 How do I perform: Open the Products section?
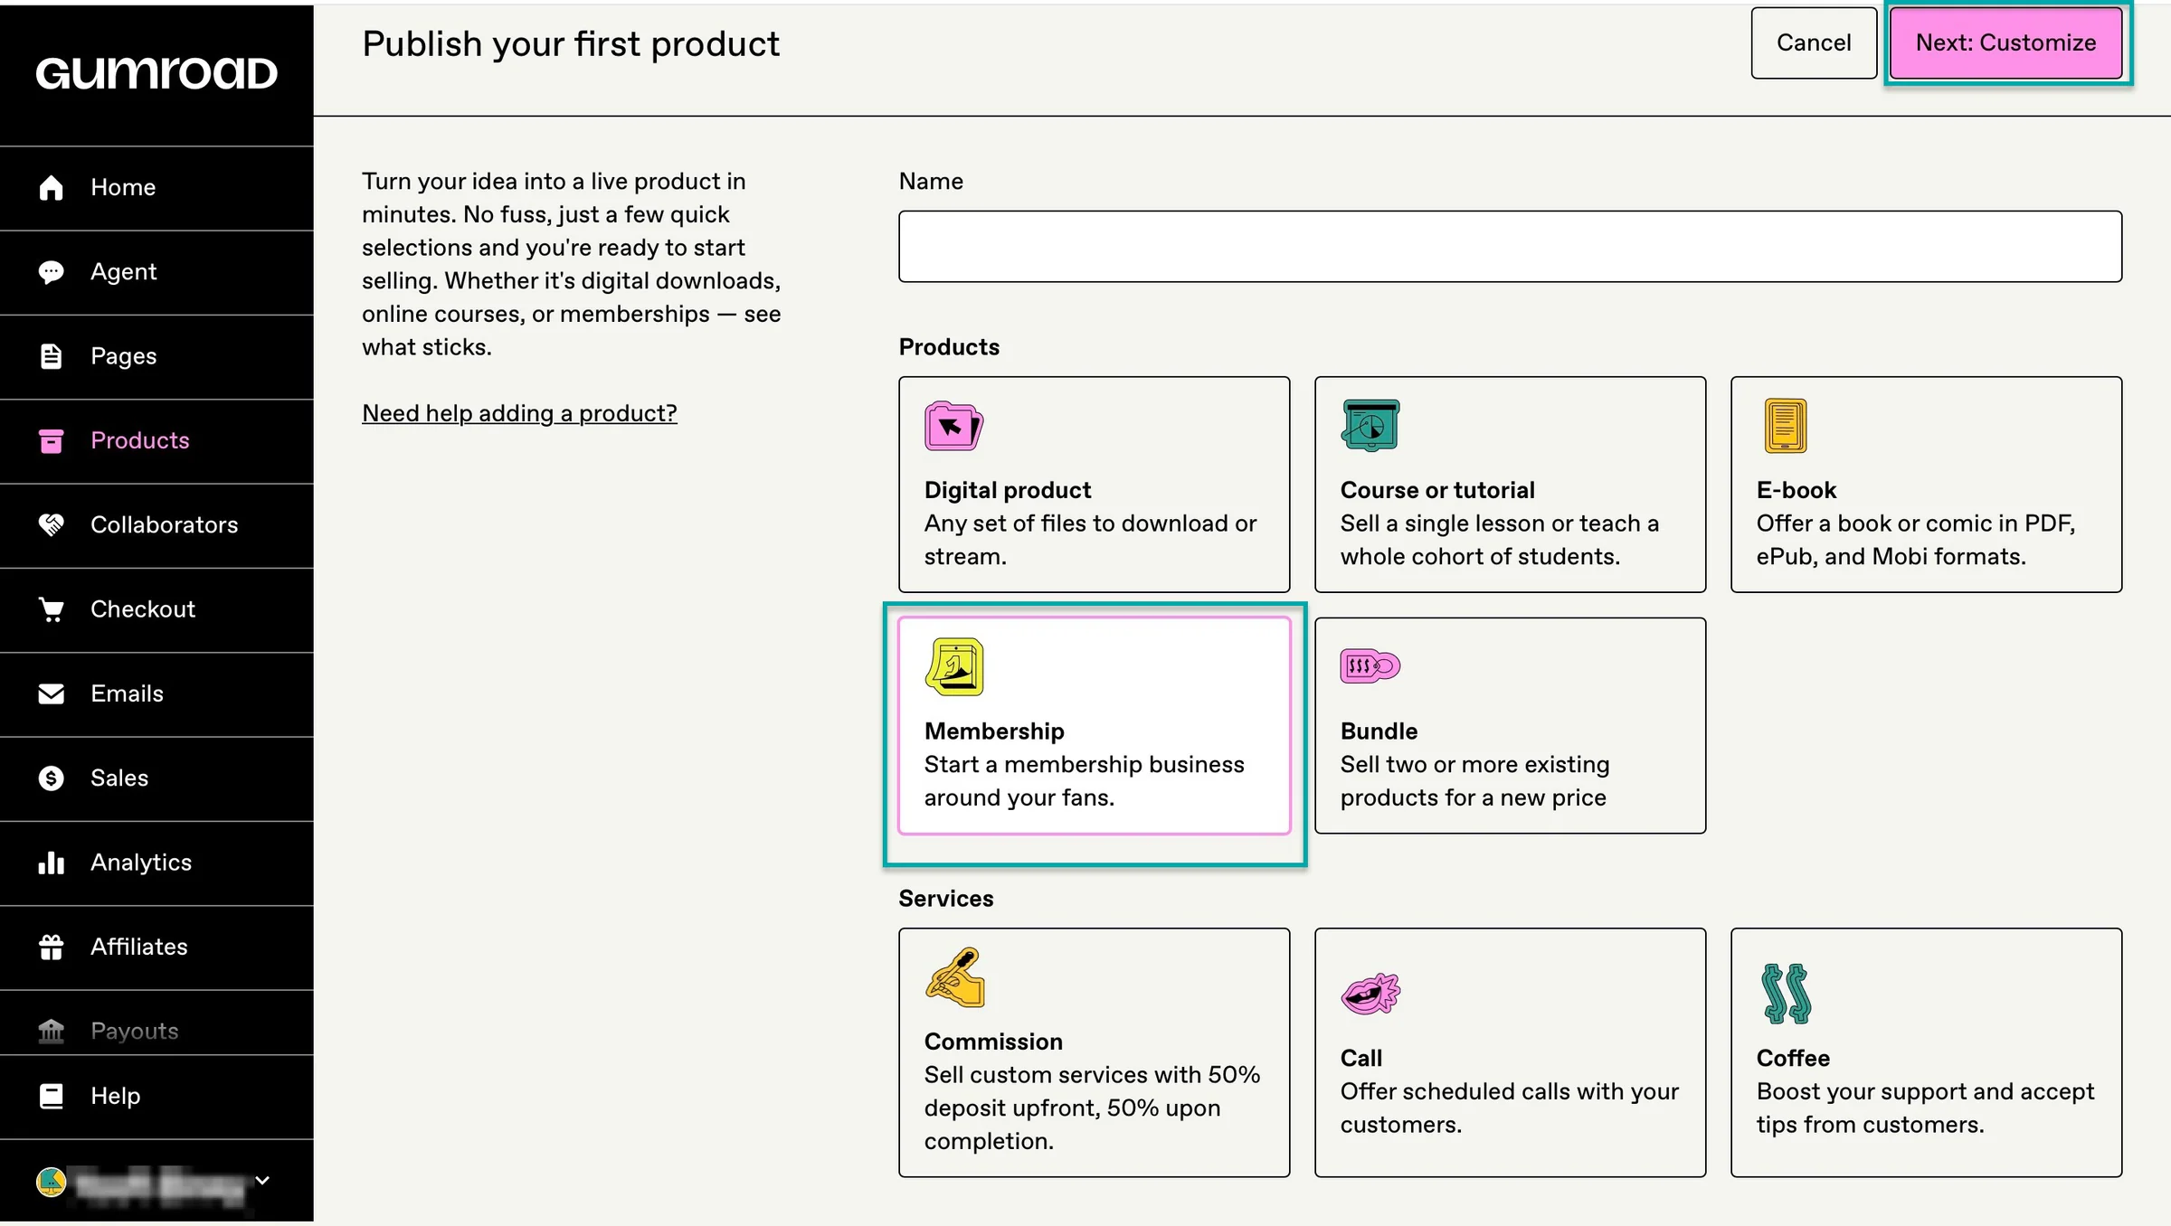click(x=156, y=441)
